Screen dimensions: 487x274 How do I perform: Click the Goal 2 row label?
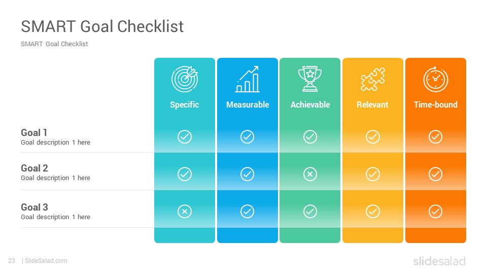[34, 168]
